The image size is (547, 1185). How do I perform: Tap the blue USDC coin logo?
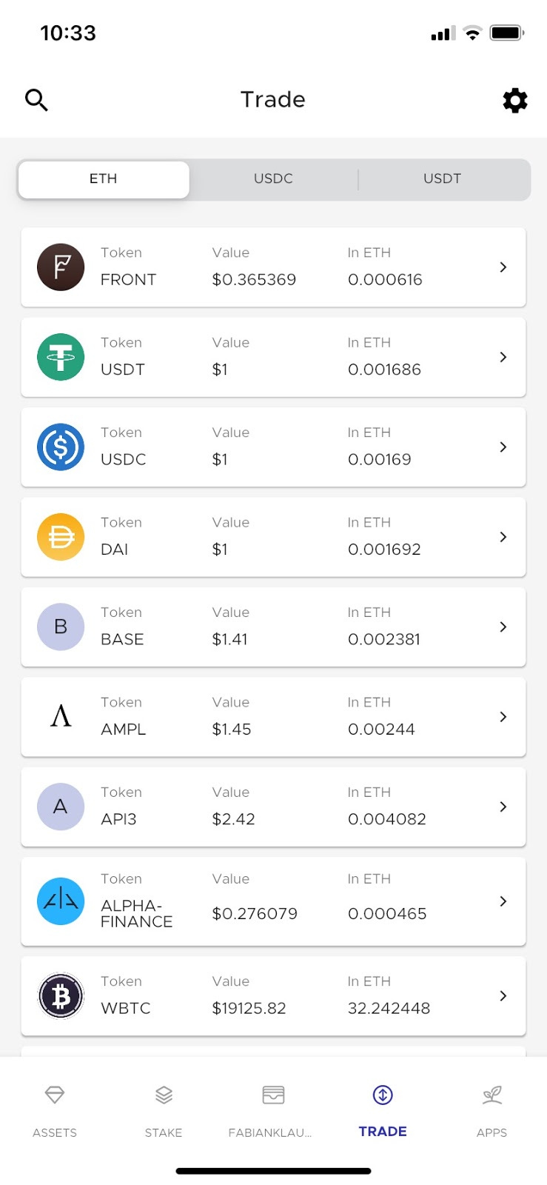pos(61,447)
